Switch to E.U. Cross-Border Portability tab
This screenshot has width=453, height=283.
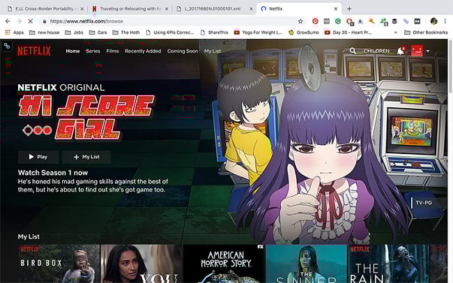pos(44,9)
